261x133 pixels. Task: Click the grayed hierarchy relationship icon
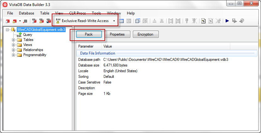coord(154,21)
